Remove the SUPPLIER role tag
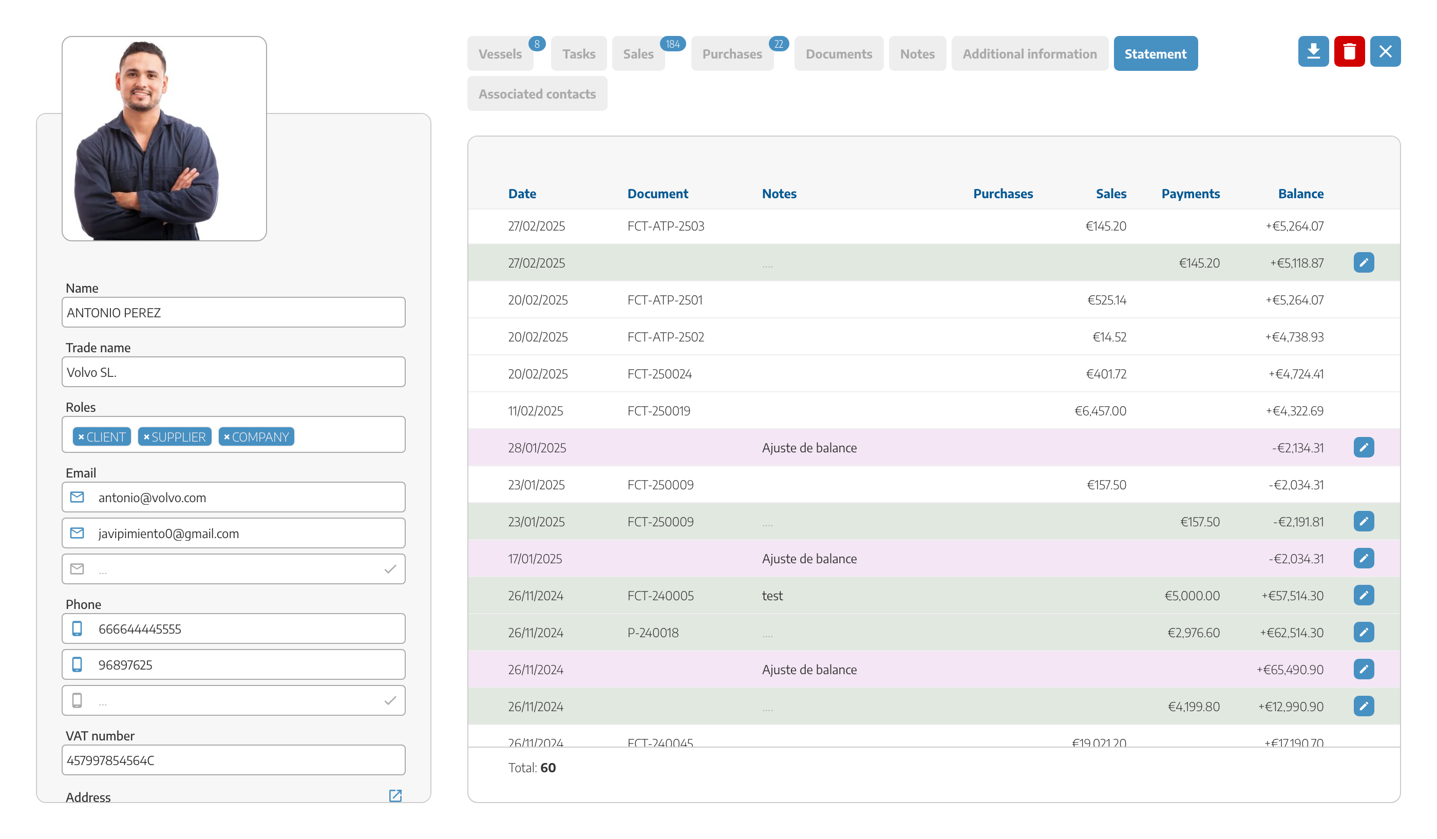Screen dimensions: 1437x839 click(x=146, y=437)
